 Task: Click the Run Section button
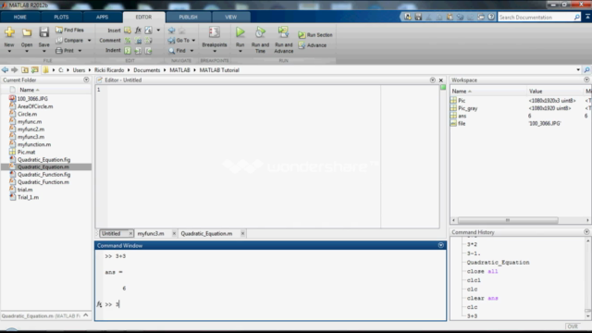click(x=315, y=35)
